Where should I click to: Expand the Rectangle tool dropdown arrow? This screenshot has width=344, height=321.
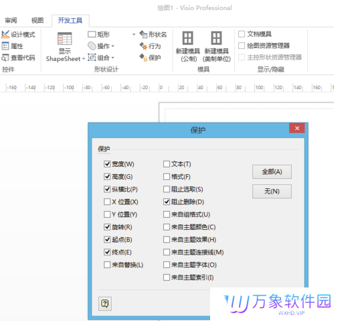point(134,34)
